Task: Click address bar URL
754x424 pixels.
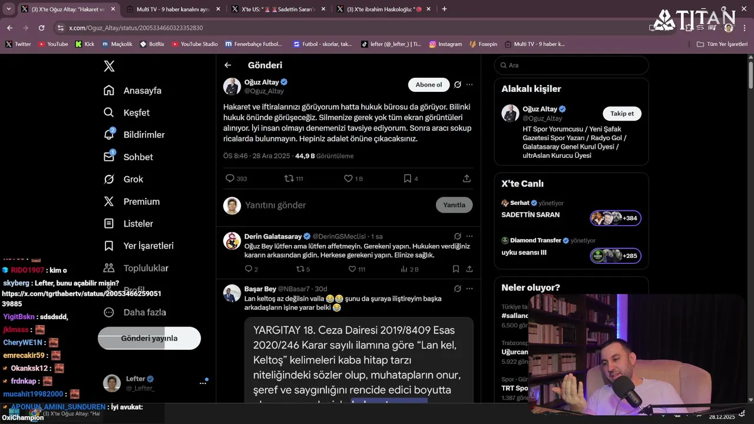Action: pos(135,28)
